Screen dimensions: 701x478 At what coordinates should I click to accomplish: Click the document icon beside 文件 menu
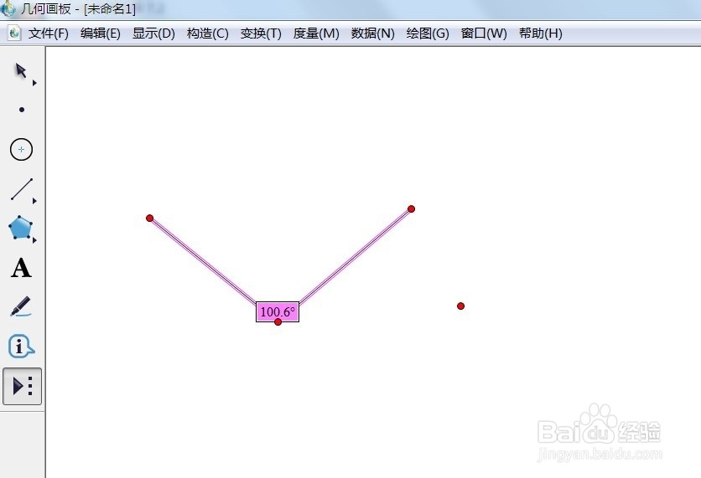tap(14, 33)
